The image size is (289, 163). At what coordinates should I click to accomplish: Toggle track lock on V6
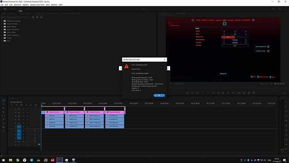point(16,109)
